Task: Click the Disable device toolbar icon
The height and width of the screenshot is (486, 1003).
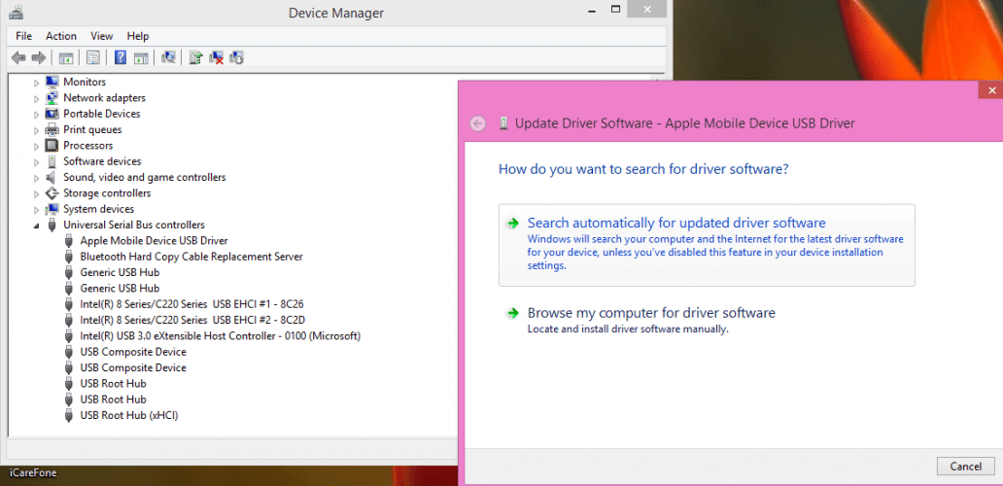Action: 236,58
